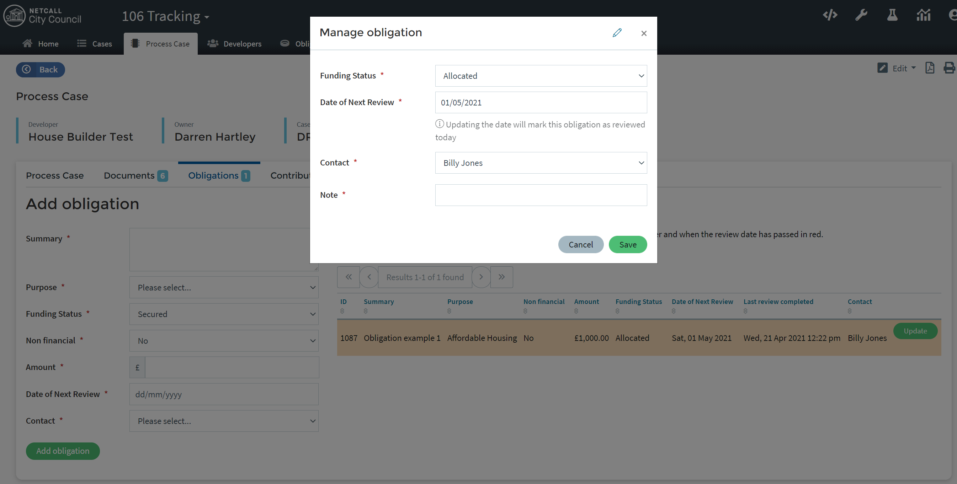
Task: Click the printer icon
Action: 949,68
